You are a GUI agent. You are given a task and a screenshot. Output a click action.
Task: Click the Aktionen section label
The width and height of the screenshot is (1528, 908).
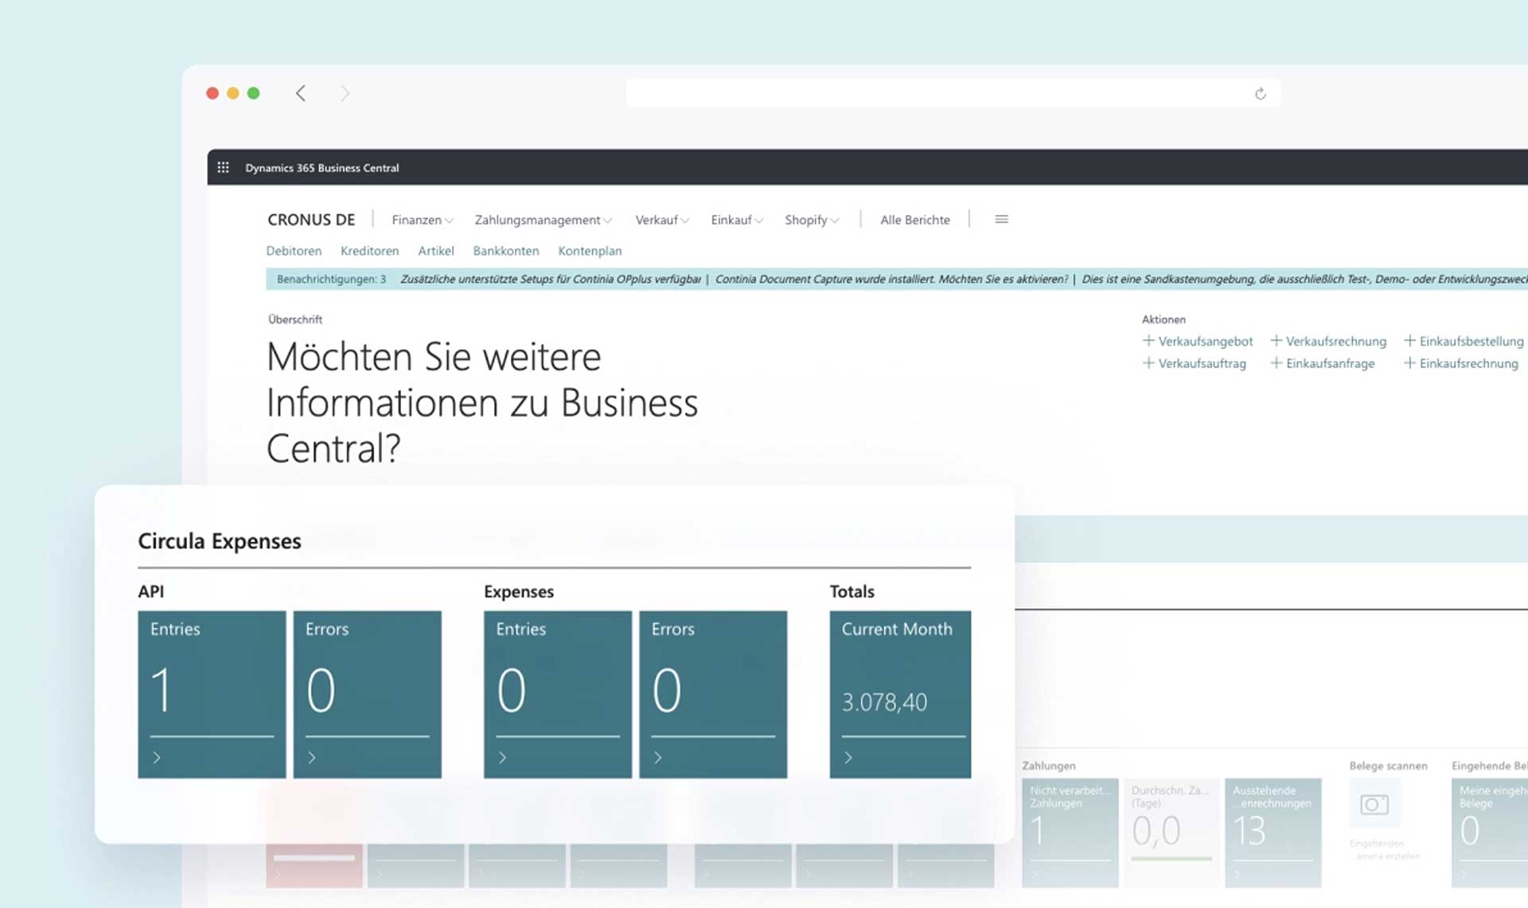pyautogui.click(x=1164, y=319)
